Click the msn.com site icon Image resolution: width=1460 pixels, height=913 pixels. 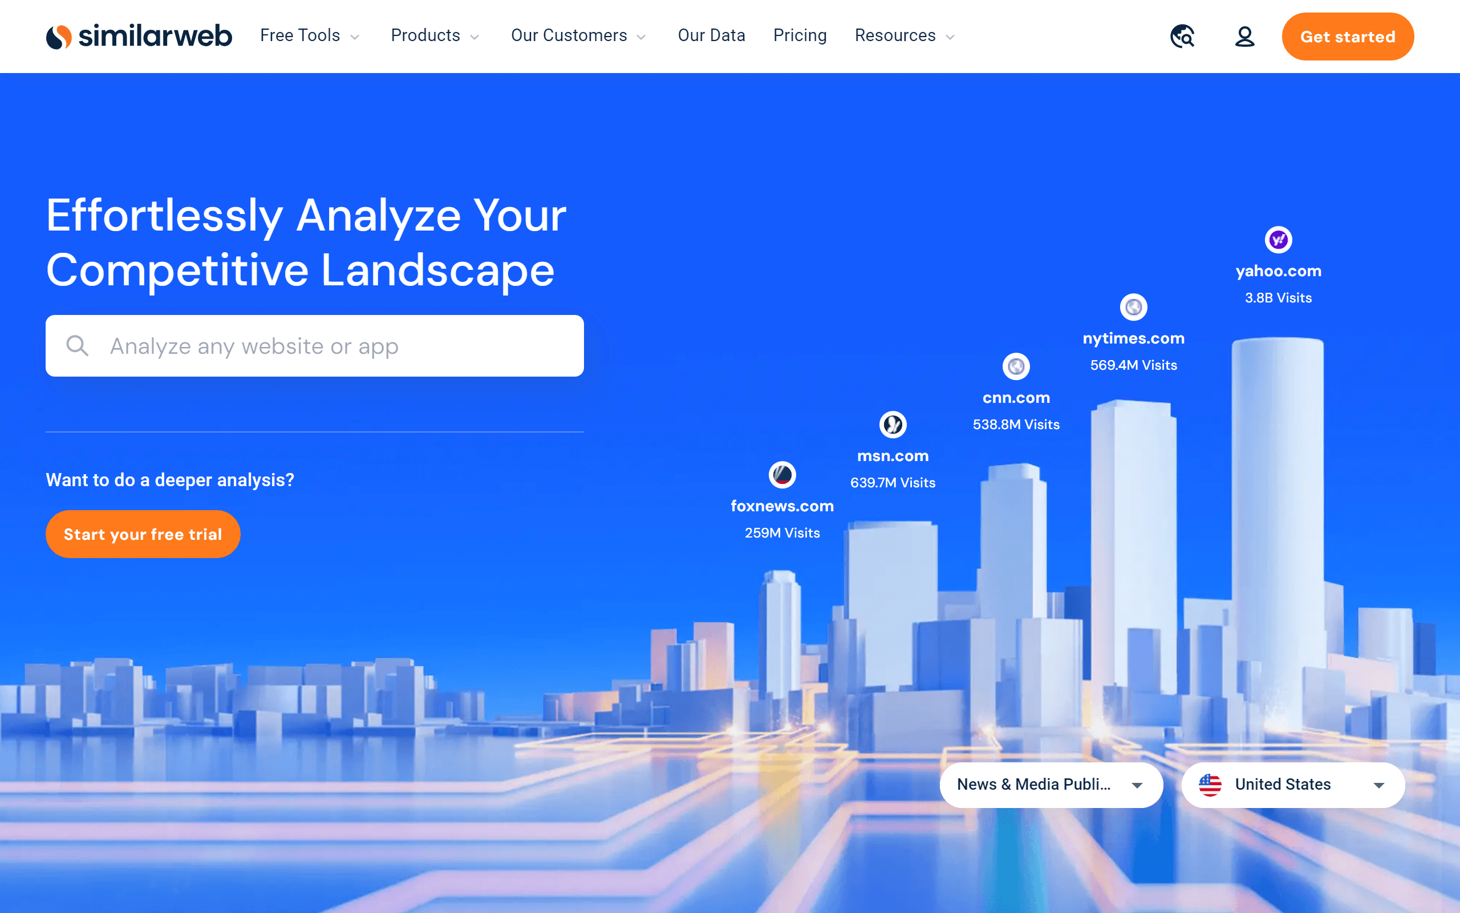[893, 424]
